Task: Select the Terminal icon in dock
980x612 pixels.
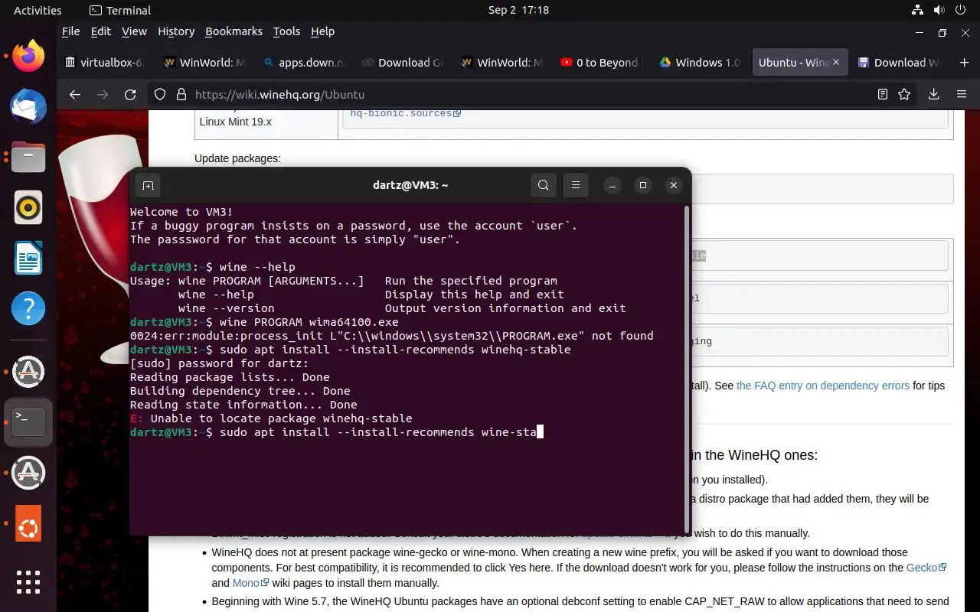Action: (x=28, y=422)
